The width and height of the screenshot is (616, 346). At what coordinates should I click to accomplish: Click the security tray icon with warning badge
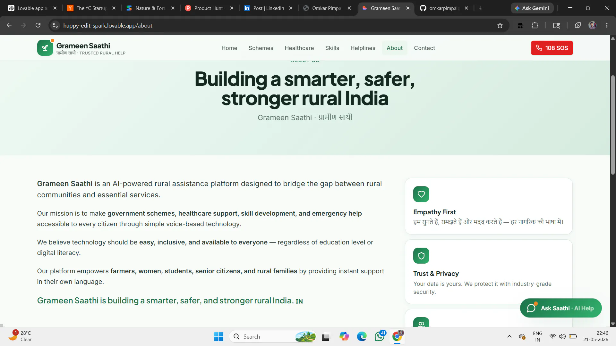tap(522, 336)
